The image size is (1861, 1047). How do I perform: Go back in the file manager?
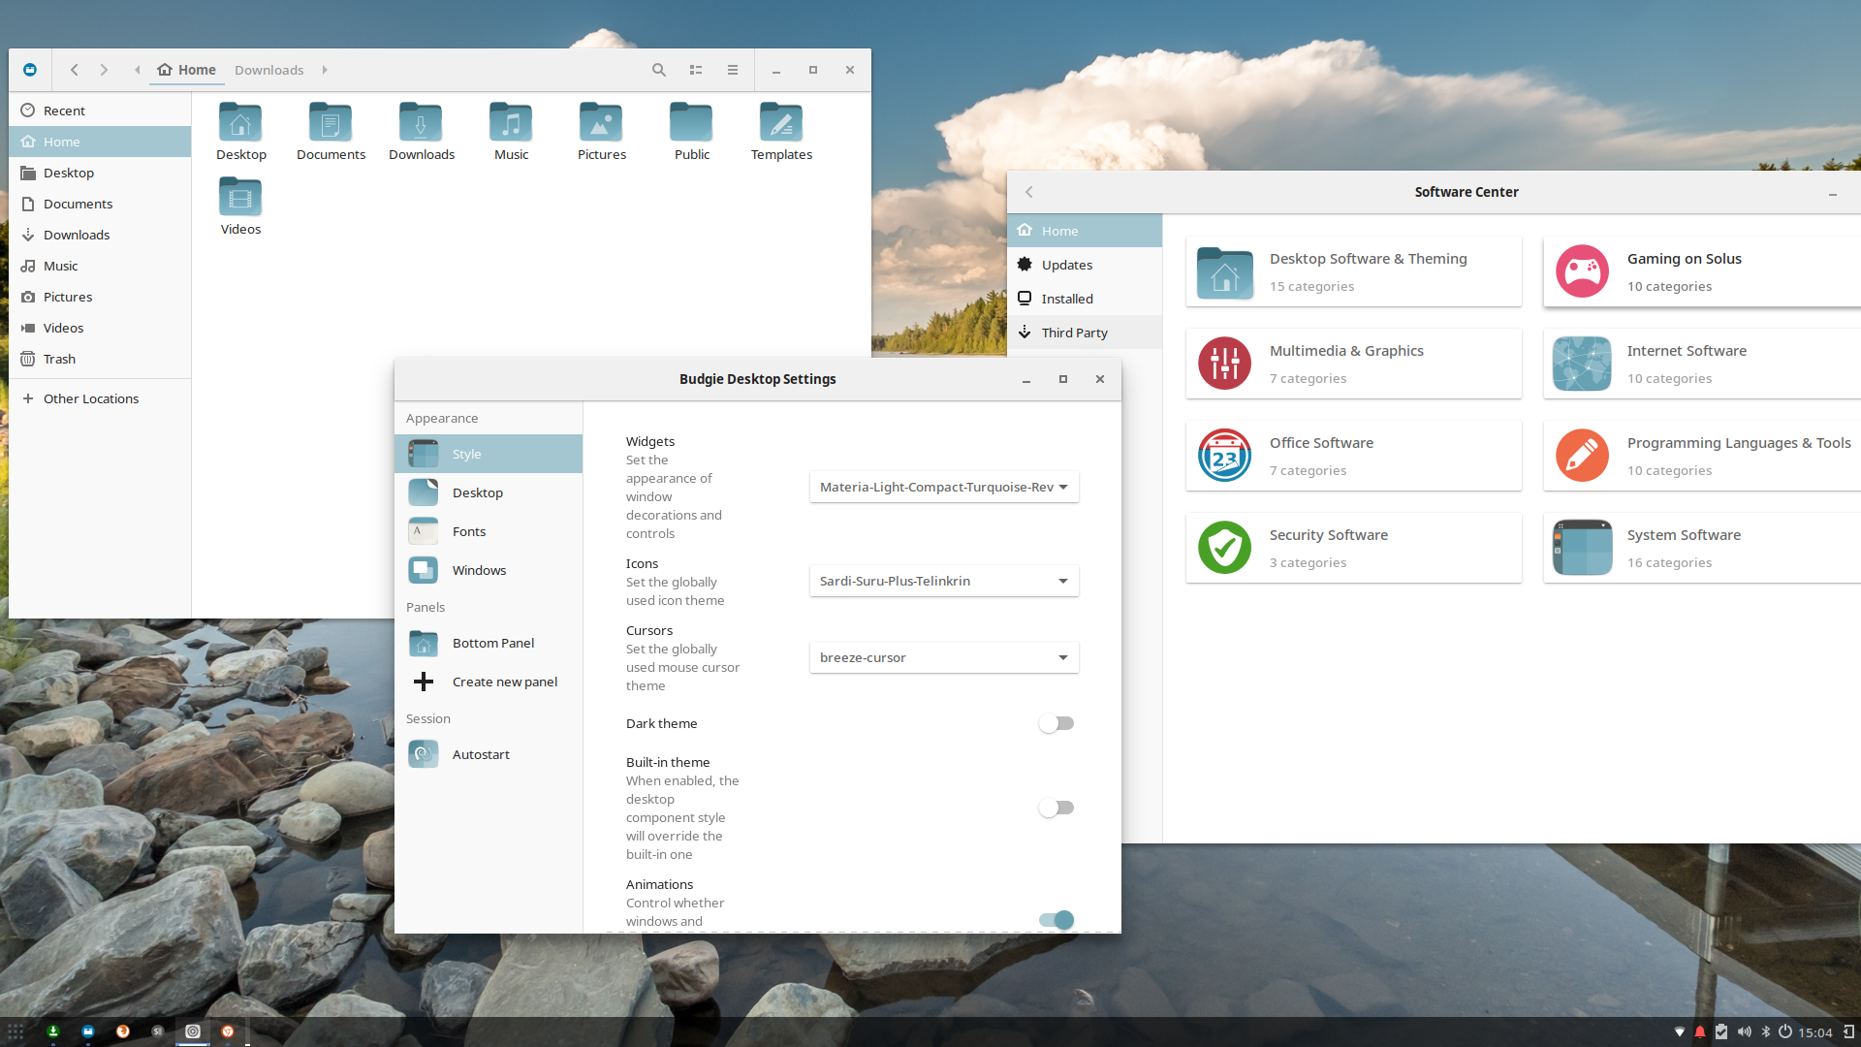(x=75, y=70)
